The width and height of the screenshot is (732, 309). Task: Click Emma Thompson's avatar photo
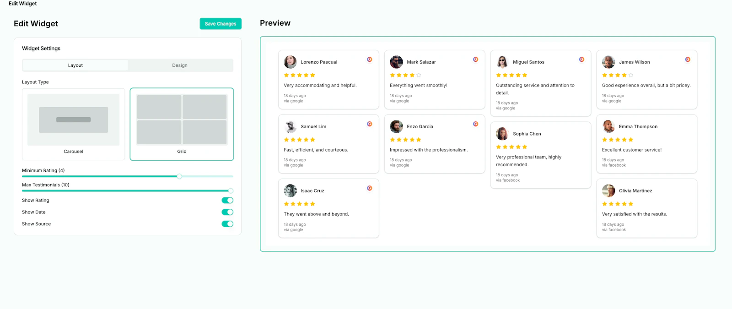(x=608, y=126)
